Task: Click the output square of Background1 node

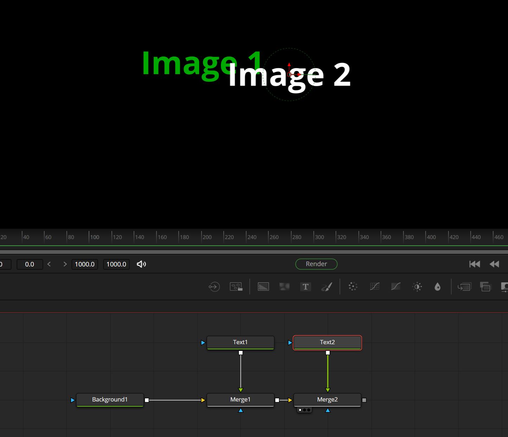Action: pos(147,400)
